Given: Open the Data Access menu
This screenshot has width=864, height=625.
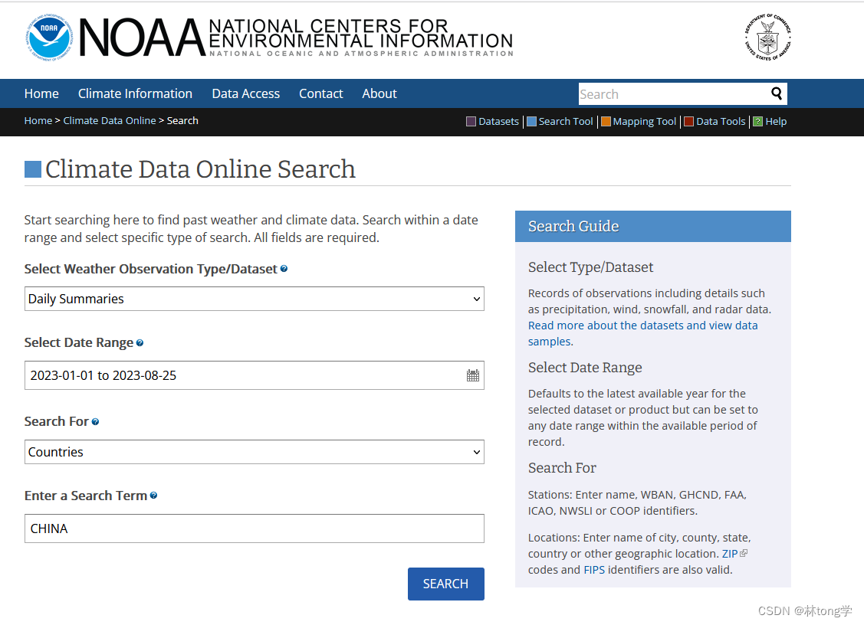Looking at the screenshot, I should 246,93.
